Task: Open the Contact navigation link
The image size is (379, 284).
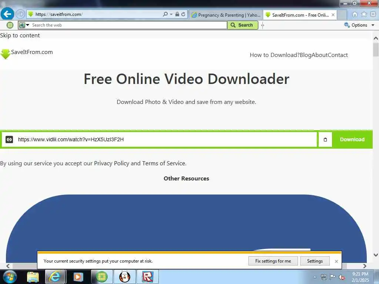Action: tap(338, 55)
